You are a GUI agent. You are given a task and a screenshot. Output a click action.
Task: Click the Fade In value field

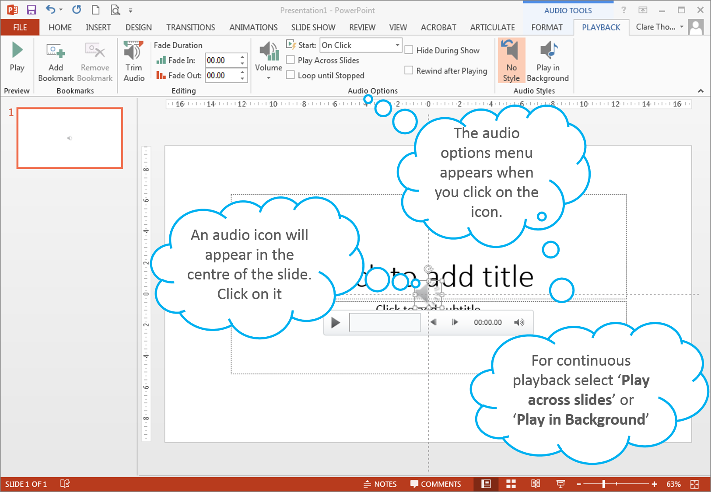222,60
